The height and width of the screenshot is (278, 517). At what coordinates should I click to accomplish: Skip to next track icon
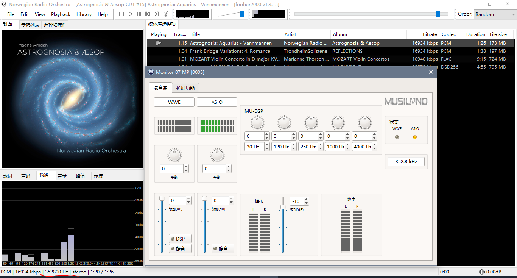coord(156,14)
